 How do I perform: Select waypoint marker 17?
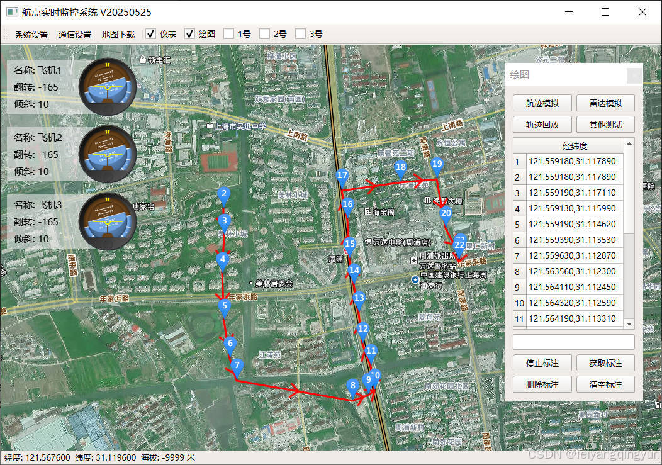tap(342, 177)
